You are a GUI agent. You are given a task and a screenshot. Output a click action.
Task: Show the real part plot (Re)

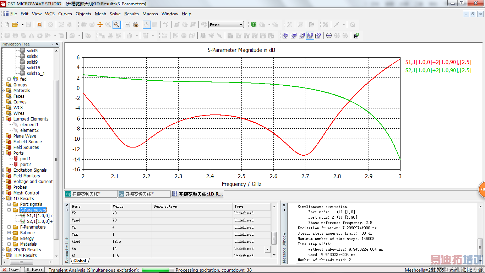[286, 36]
